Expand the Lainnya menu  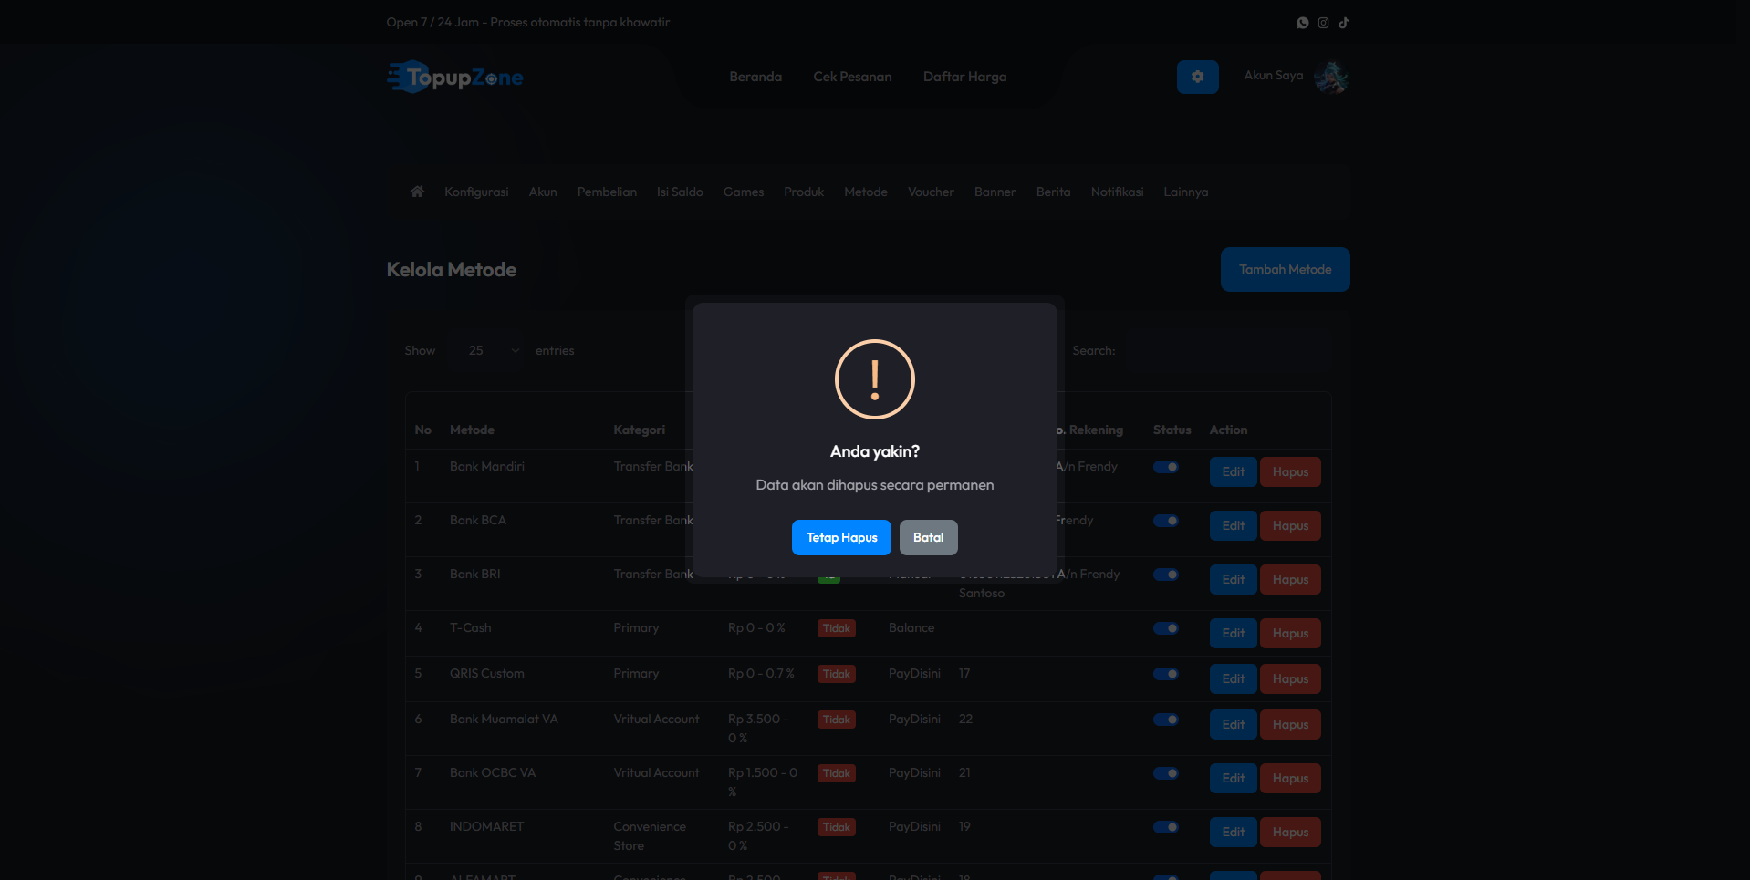coord(1185,192)
